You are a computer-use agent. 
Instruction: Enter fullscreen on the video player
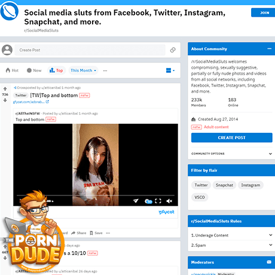(x=158, y=201)
